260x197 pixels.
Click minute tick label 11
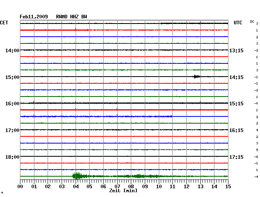tap(173, 186)
